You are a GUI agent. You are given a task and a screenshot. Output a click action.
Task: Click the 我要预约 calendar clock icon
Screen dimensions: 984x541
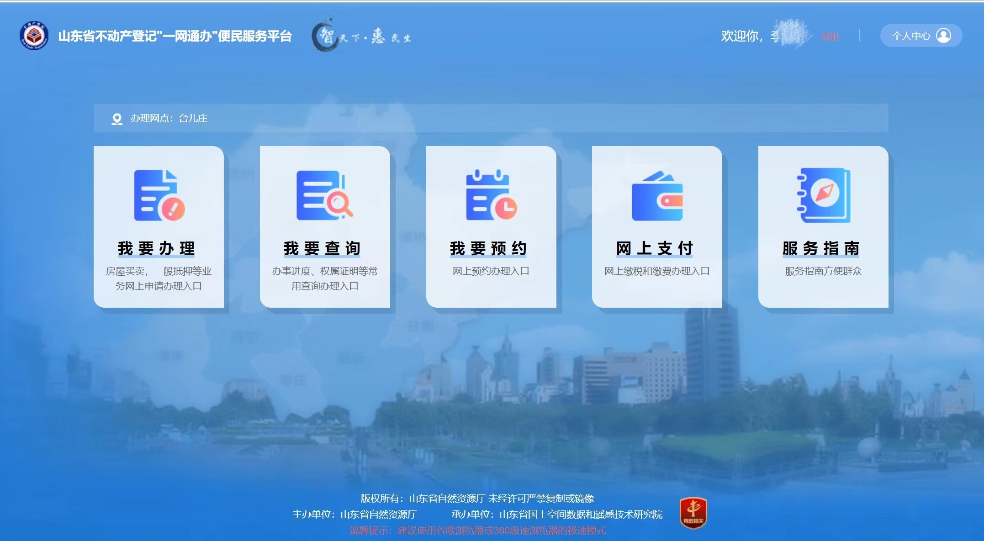tap(491, 195)
